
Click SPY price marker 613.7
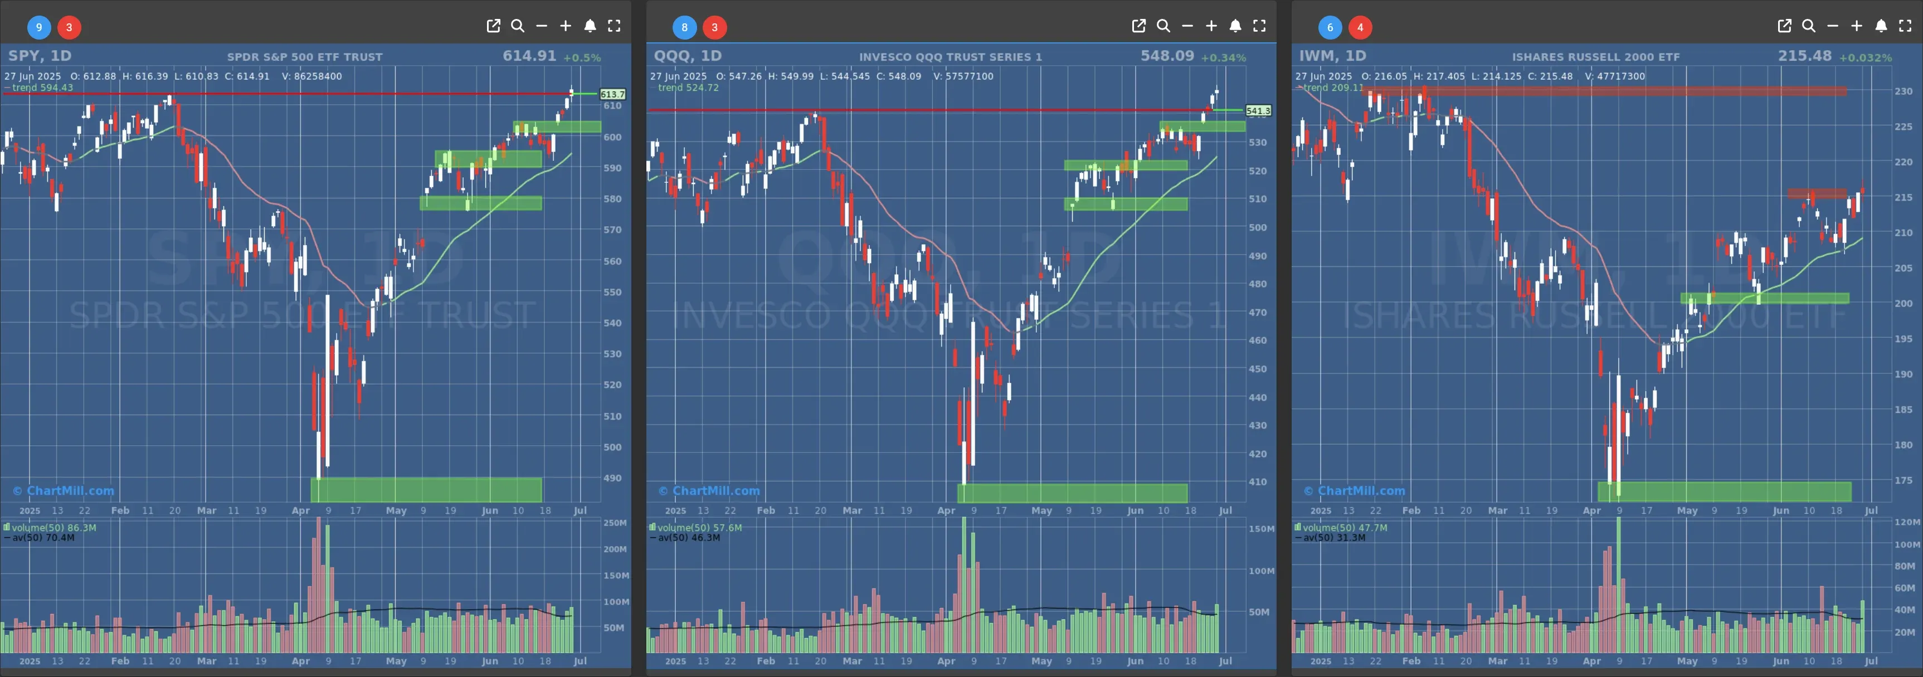click(x=613, y=94)
